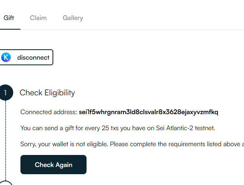Click the step 1 circle marker
The height and width of the screenshot is (185, 244).
pos(6,92)
